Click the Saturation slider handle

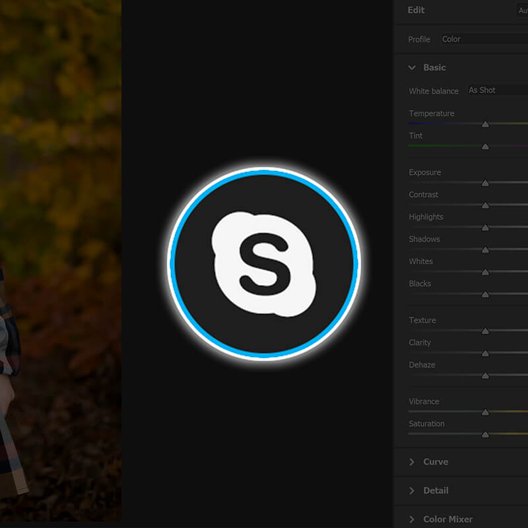pos(485,435)
